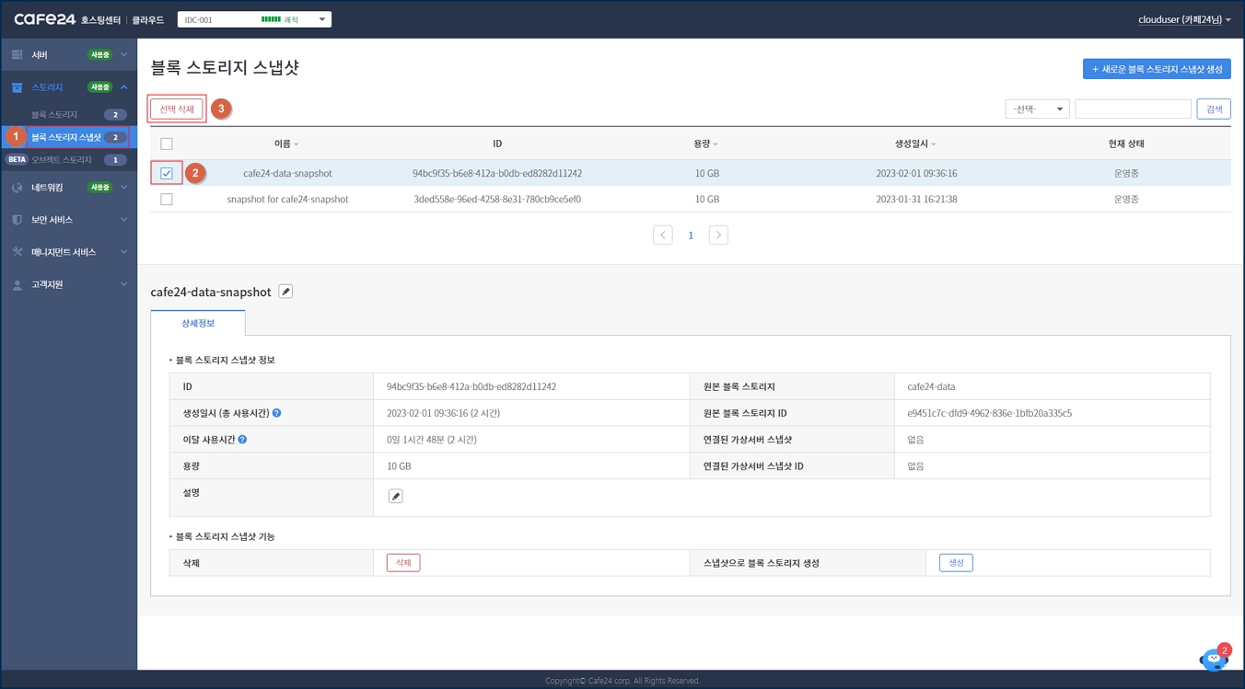Click 새로운 블록 스토리지 스냅샷 생성 button

pyautogui.click(x=1157, y=69)
